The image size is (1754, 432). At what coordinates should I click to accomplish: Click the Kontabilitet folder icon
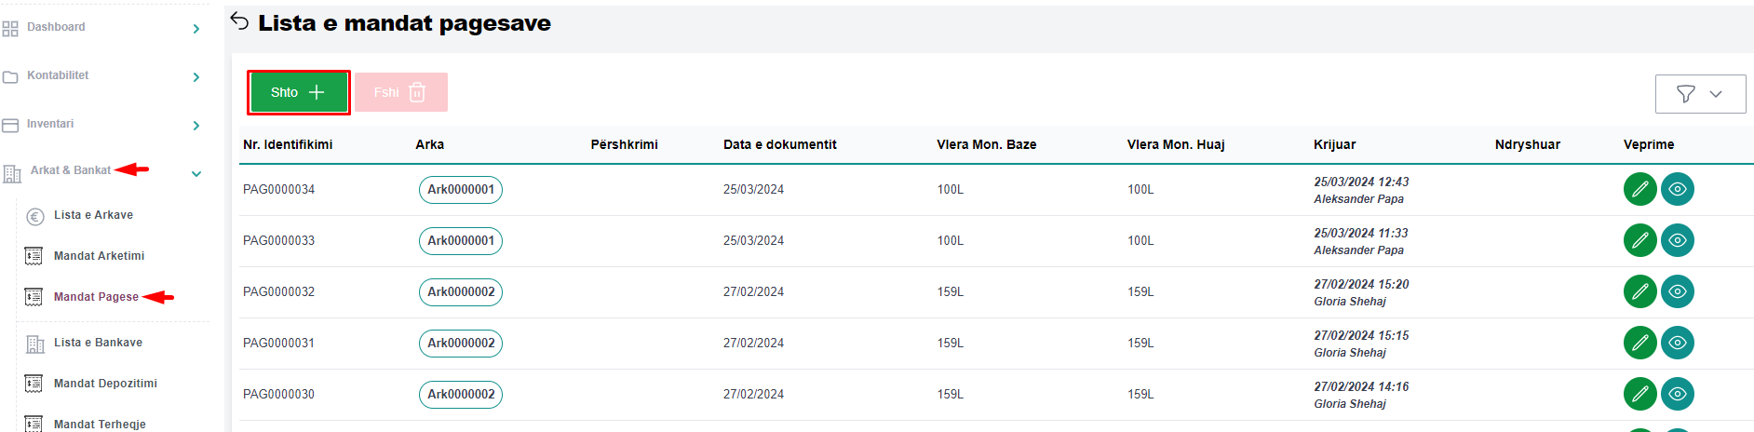point(10,77)
